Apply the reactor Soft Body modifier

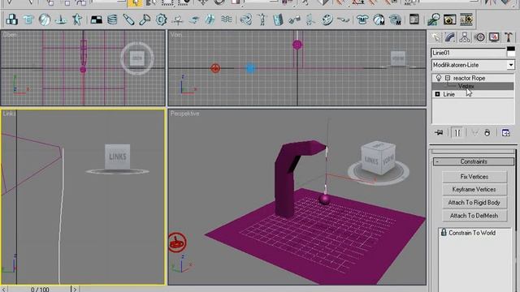pos(379,19)
